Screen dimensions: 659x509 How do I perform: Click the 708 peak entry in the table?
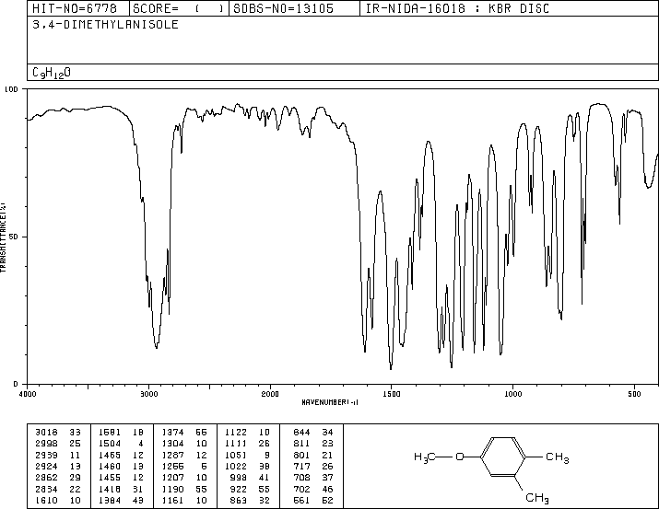pos(313,478)
